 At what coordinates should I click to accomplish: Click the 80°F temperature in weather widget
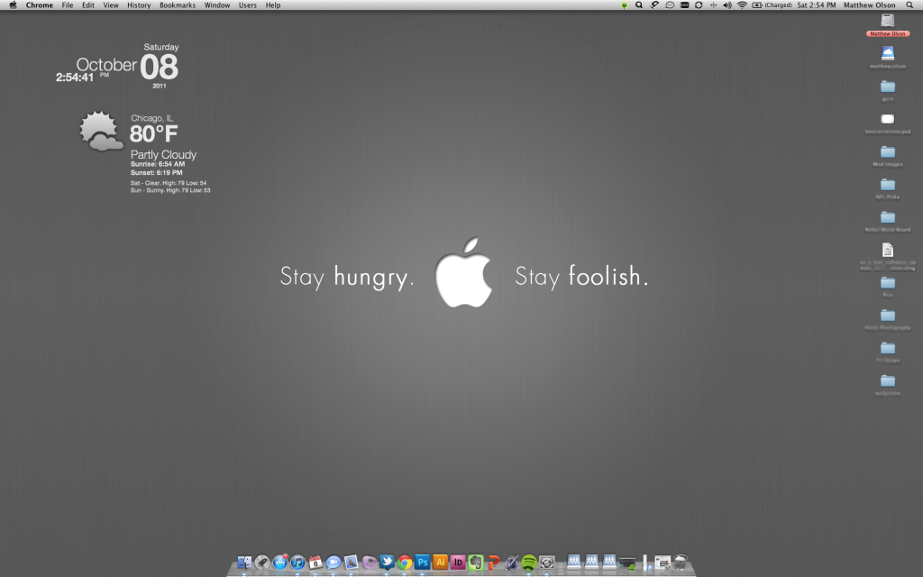coord(153,134)
